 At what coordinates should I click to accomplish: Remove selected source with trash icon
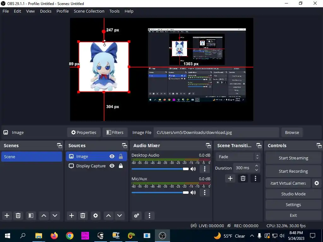tap(83, 216)
